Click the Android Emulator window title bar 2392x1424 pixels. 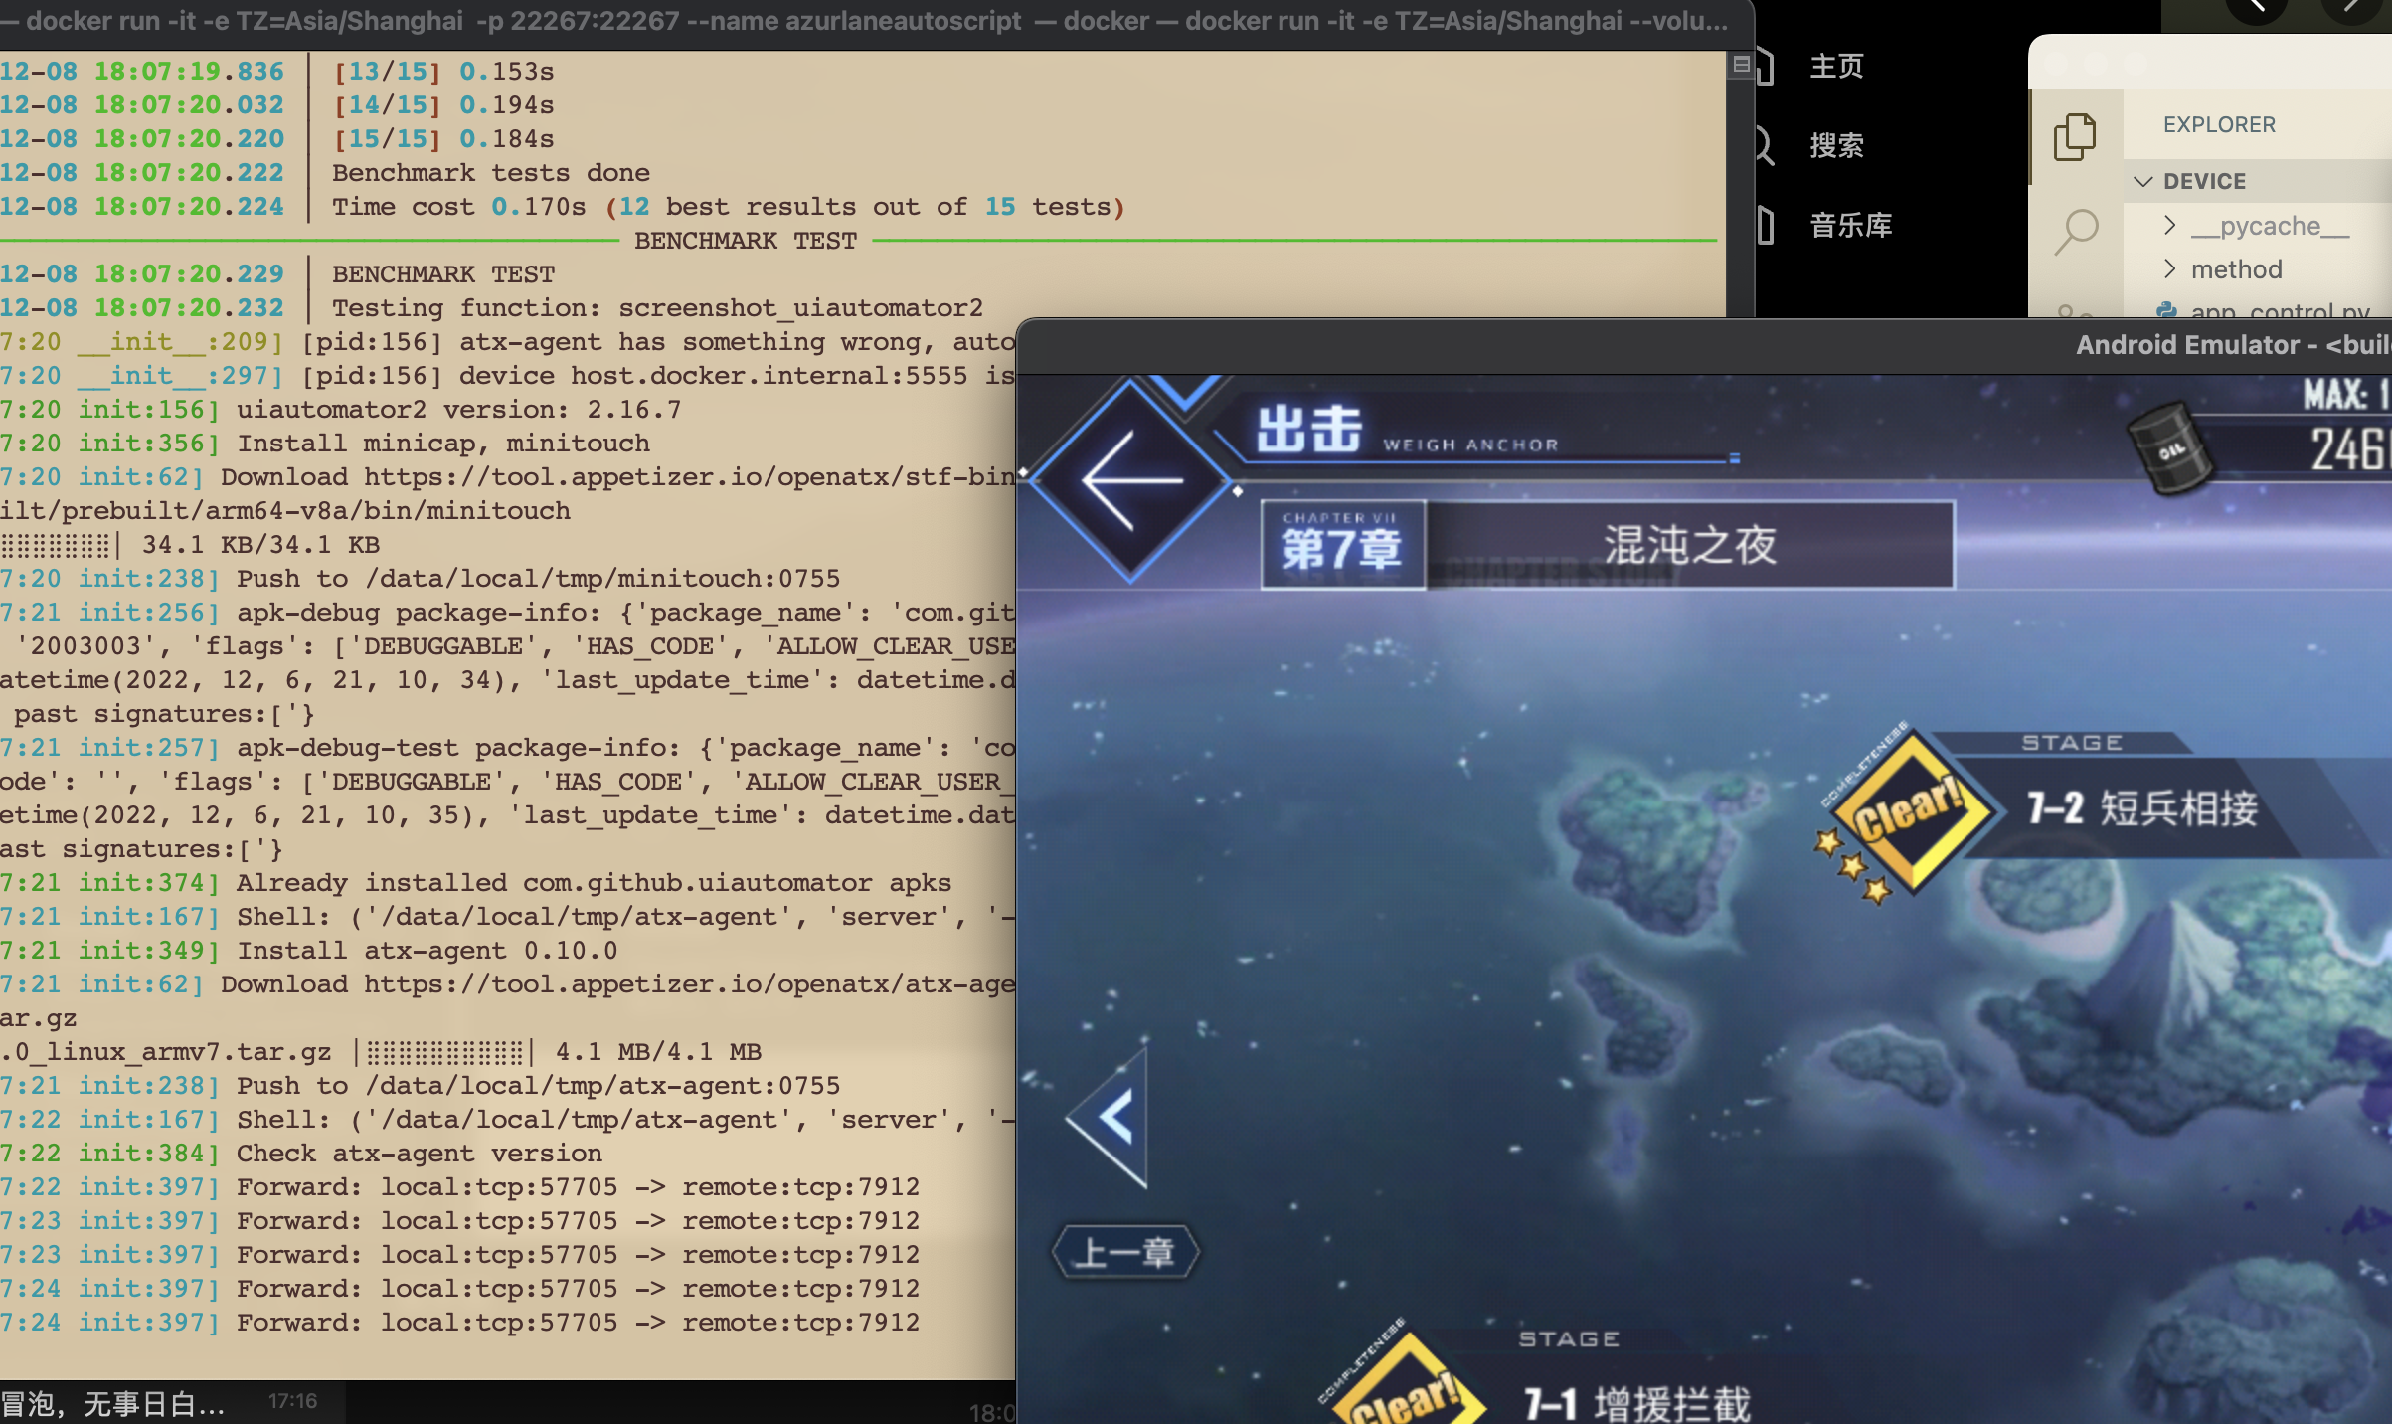coord(1704,345)
